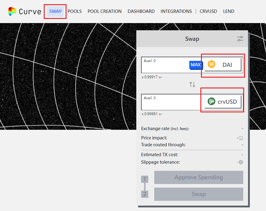Click the Curve wordmark text
The image size is (266, 211).
click(30, 12)
